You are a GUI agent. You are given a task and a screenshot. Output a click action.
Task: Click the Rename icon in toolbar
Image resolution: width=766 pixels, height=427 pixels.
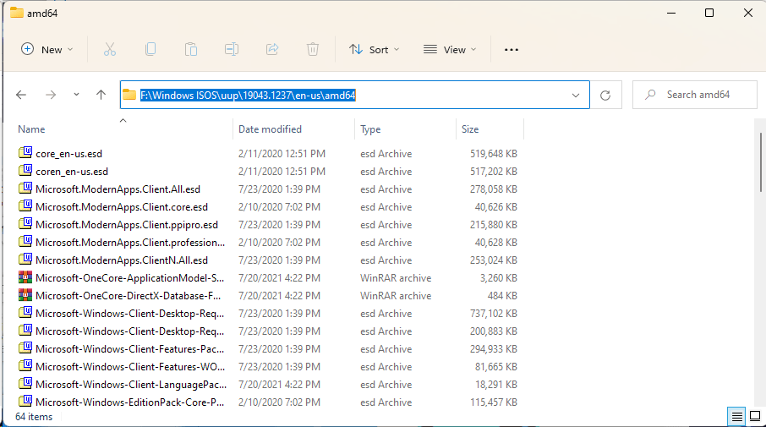click(x=231, y=49)
